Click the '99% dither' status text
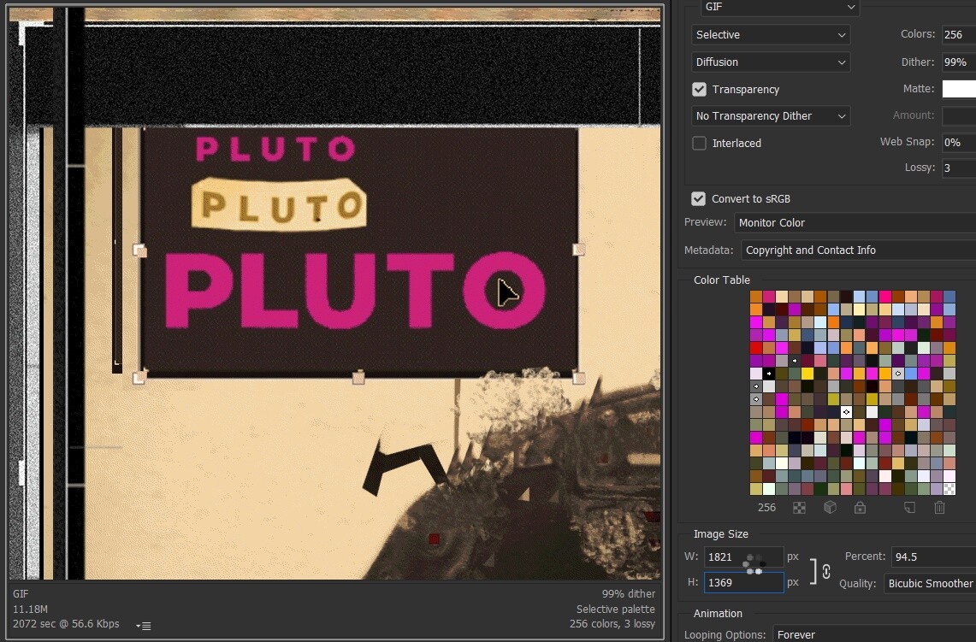The image size is (976, 642). coord(628,593)
